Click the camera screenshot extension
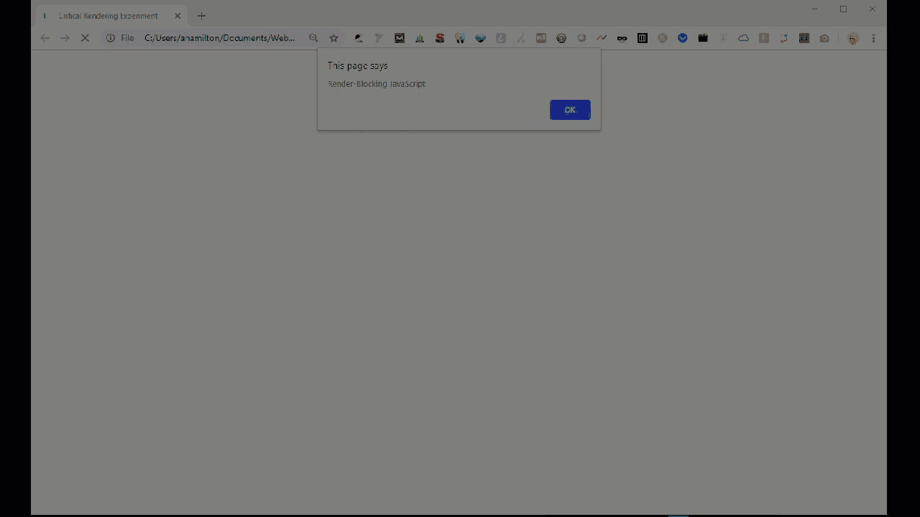920x517 pixels. point(824,37)
